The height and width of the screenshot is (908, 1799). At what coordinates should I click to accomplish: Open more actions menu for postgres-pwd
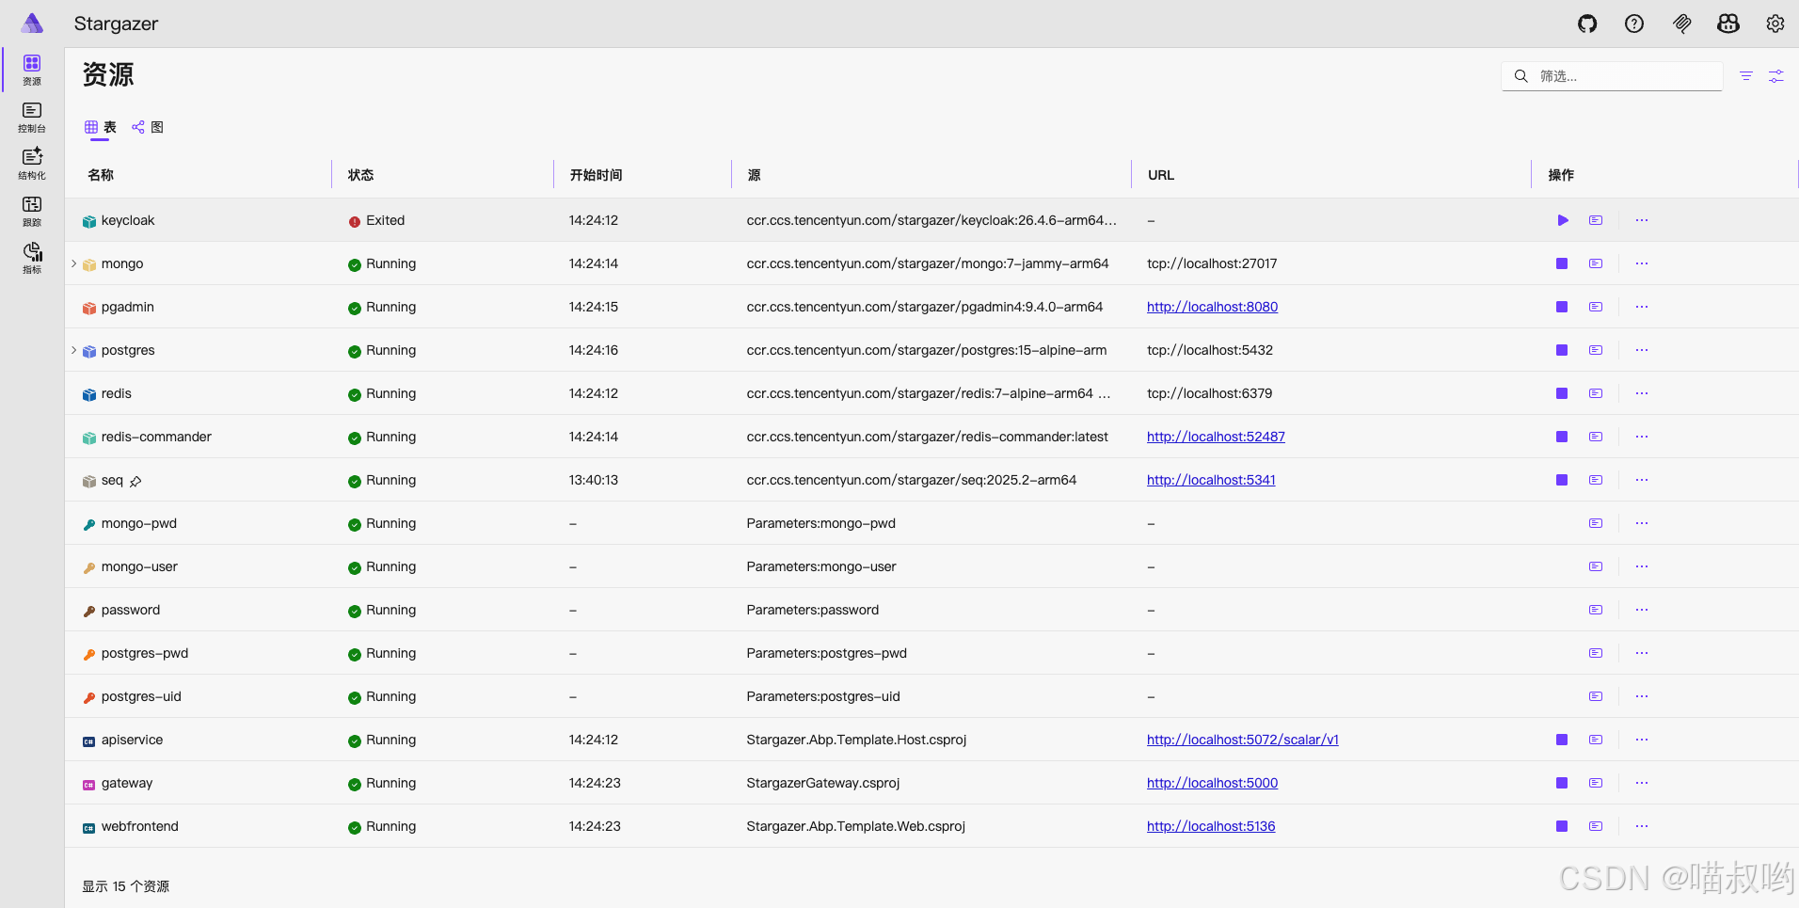[1642, 653]
